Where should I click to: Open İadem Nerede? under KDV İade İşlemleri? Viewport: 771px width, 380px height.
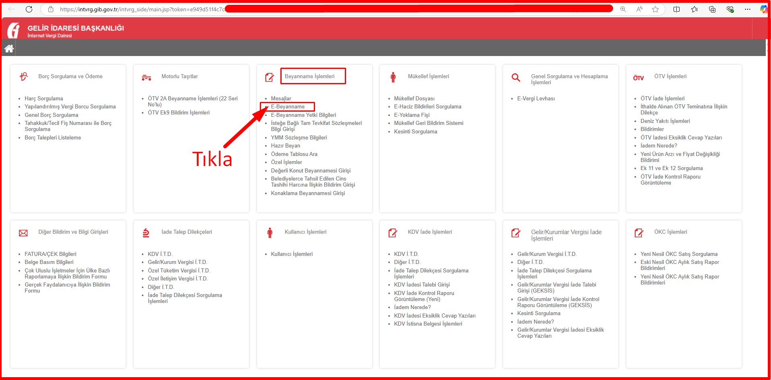pos(412,307)
